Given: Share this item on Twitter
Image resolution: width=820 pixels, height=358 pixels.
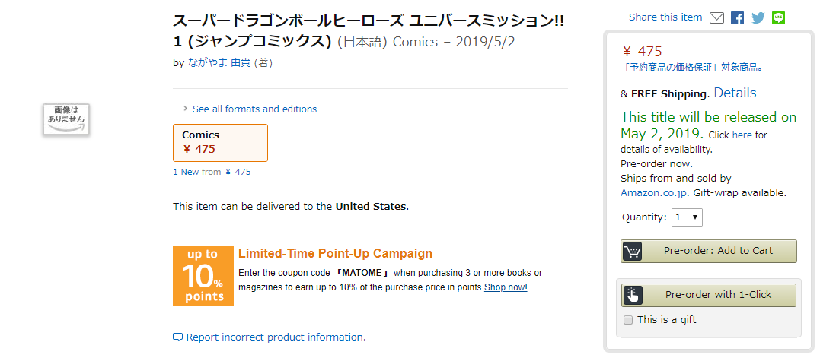Looking at the screenshot, I should click(758, 17).
